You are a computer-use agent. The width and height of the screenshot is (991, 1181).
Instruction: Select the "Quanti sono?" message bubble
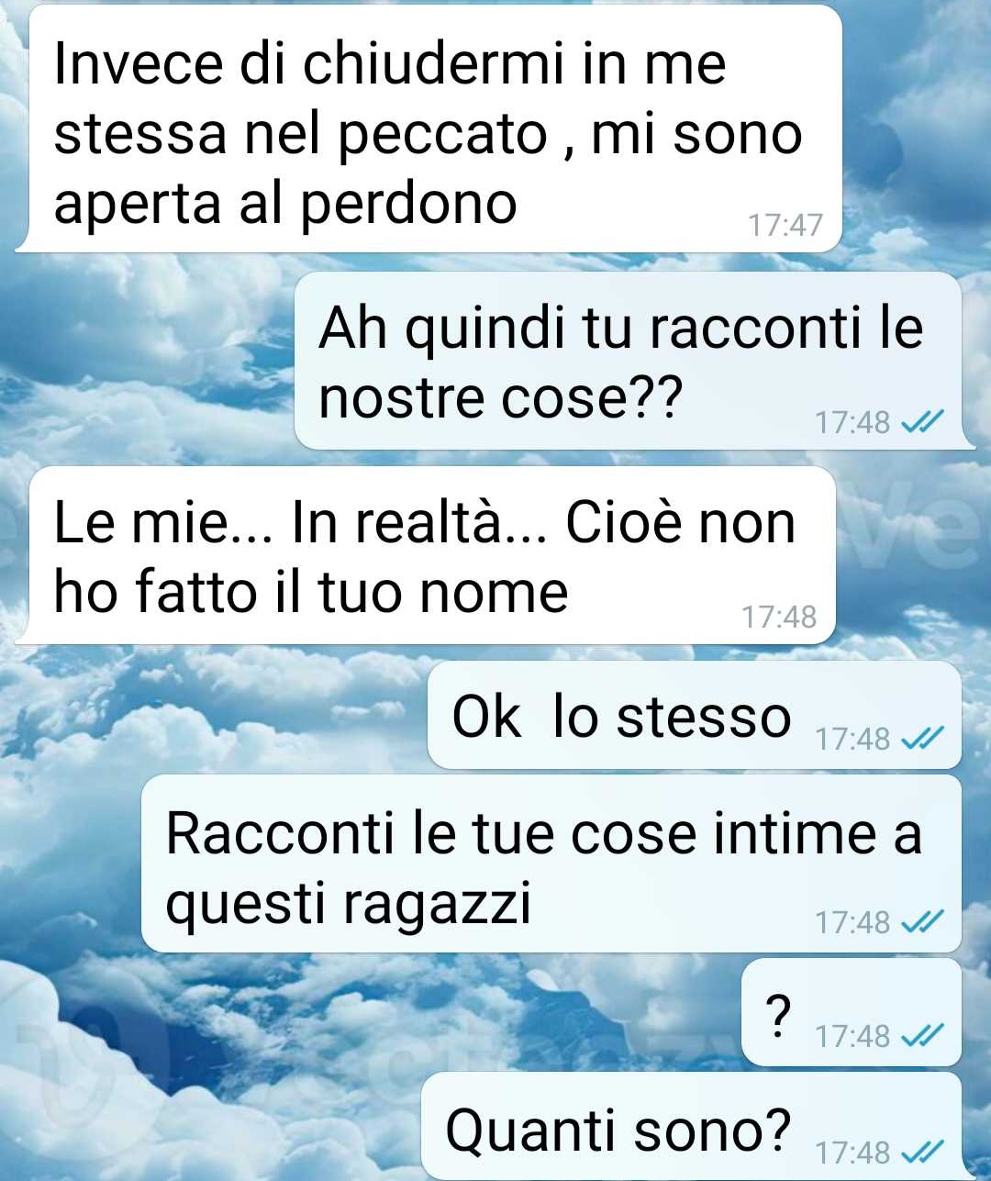[x=692, y=1127]
